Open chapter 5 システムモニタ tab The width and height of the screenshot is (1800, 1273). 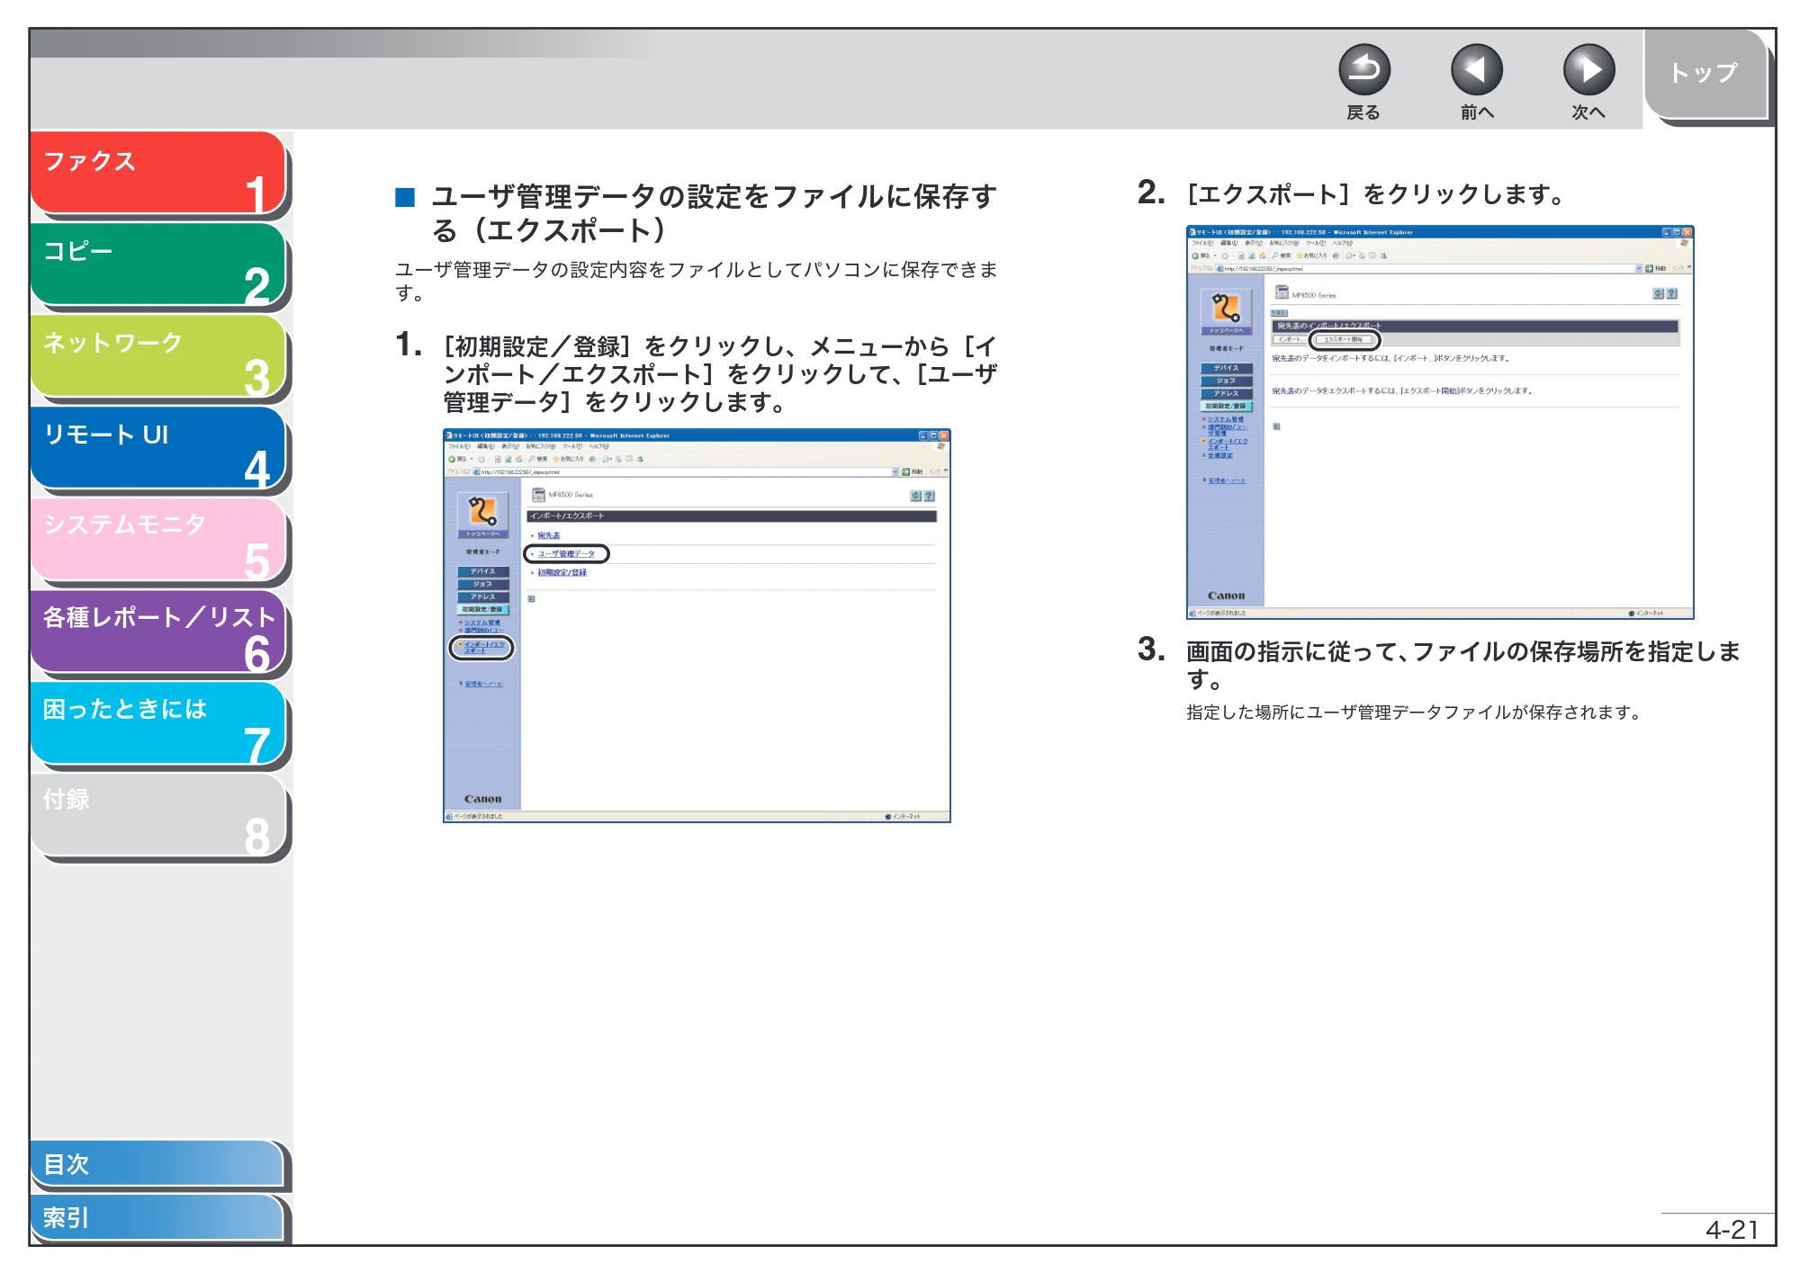click(158, 540)
